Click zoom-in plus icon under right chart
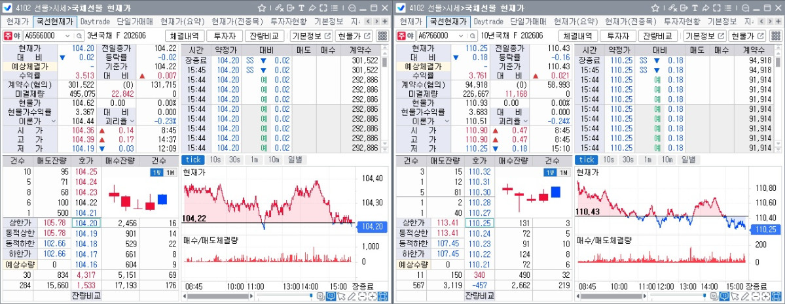 pos(766,296)
